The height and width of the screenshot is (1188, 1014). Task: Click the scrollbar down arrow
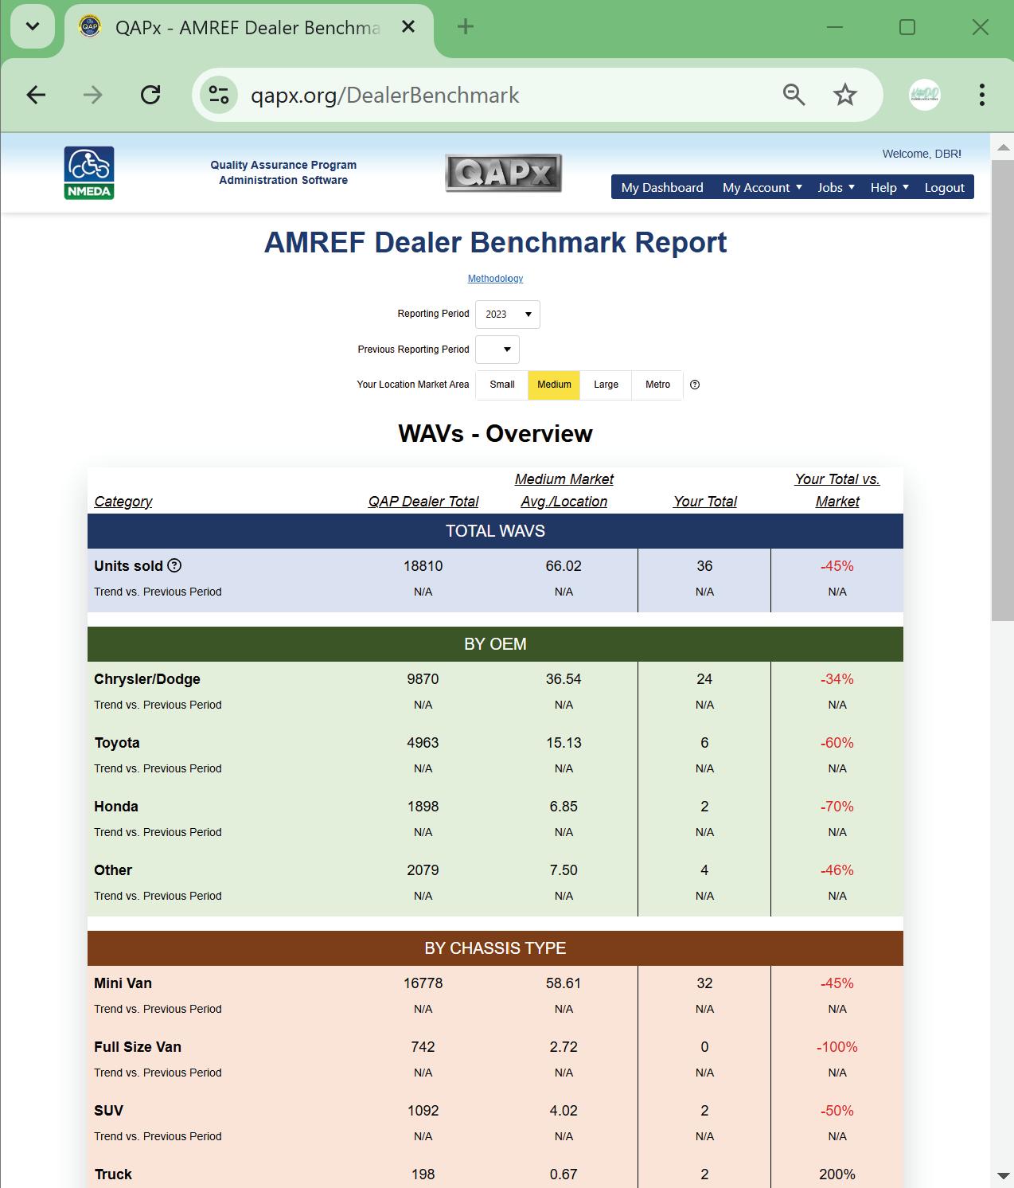coord(1003,1176)
